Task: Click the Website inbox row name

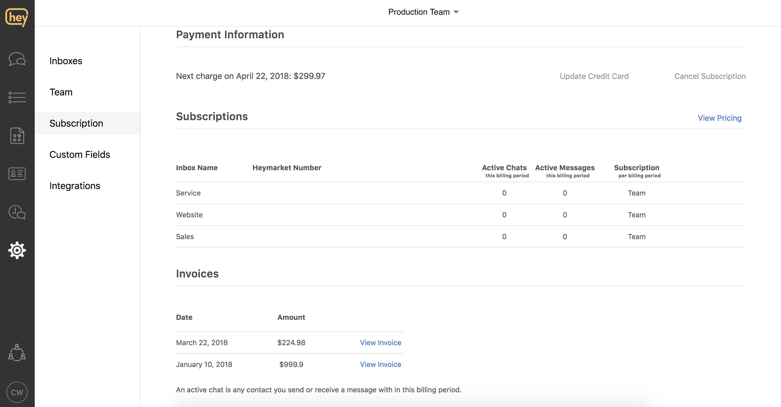Action: pyautogui.click(x=189, y=215)
